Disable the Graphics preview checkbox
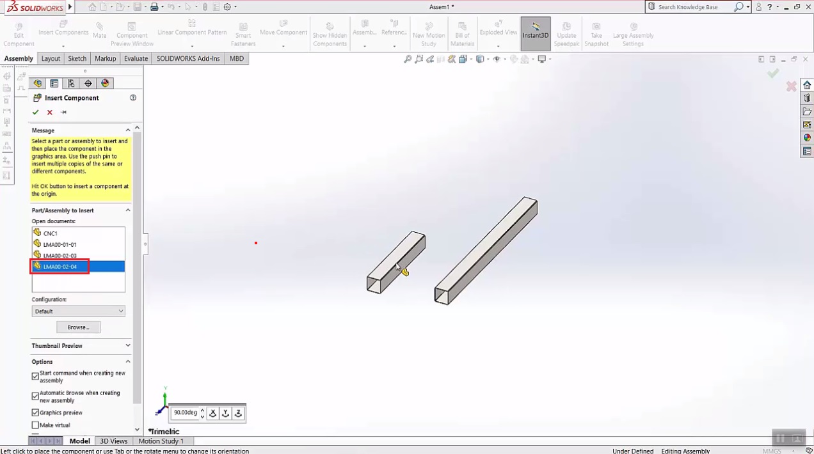 click(35, 412)
